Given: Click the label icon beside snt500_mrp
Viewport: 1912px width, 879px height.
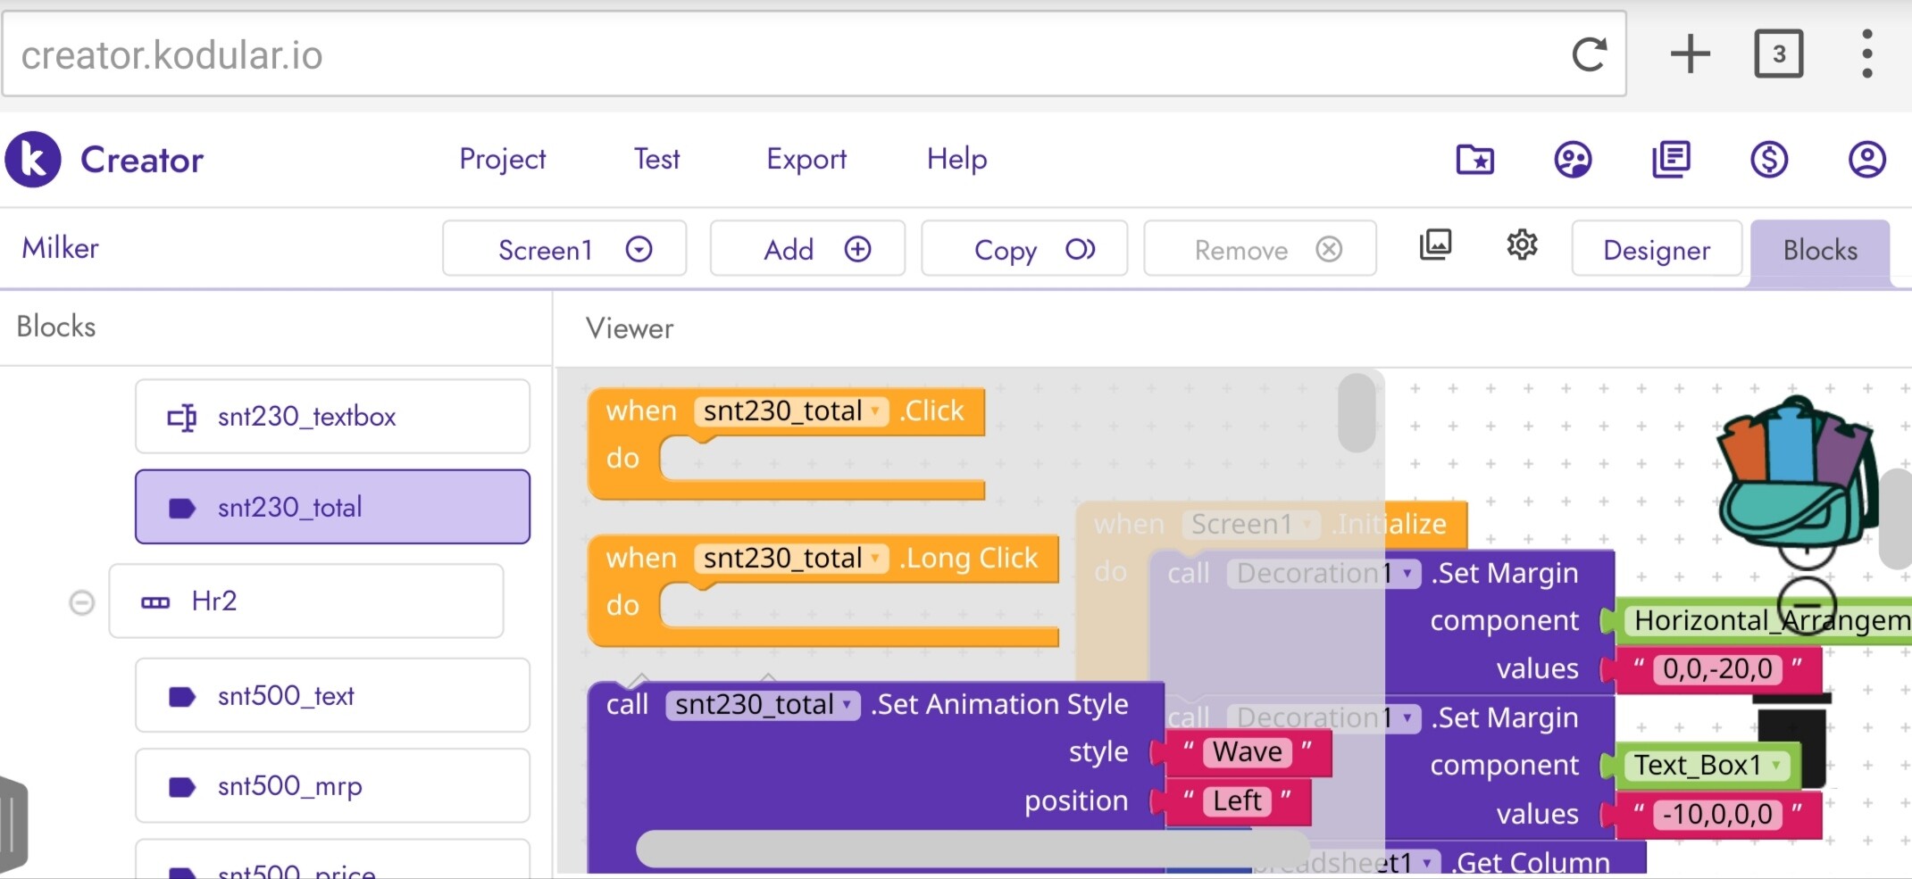Looking at the screenshot, I should 182,786.
